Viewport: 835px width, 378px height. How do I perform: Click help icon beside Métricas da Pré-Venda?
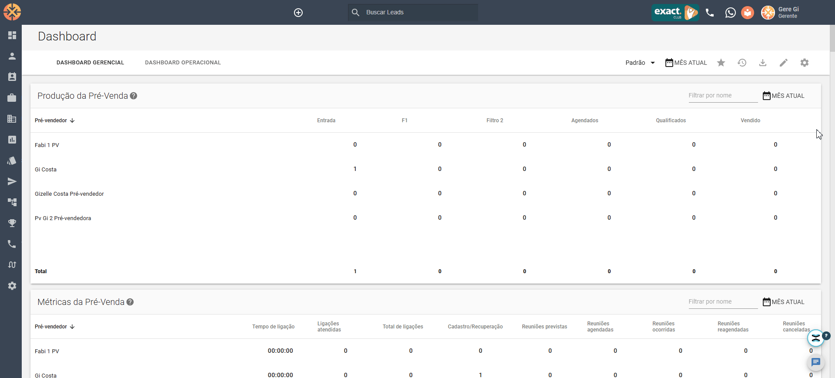(130, 302)
